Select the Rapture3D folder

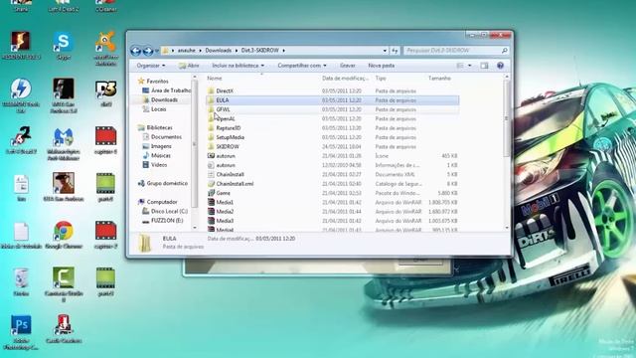click(x=228, y=128)
